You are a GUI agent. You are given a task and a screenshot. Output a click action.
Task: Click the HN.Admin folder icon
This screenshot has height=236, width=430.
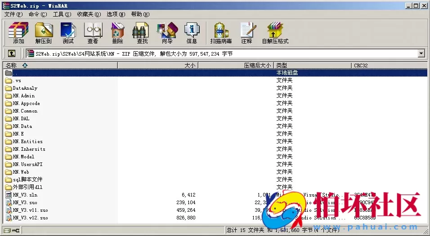9,96
